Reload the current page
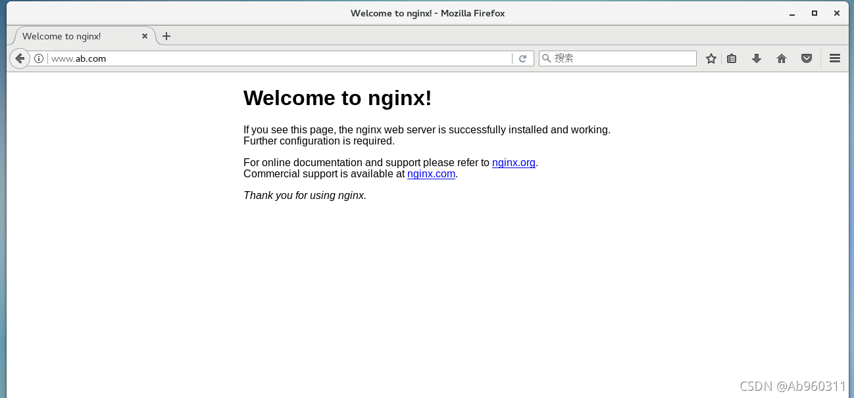 click(523, 58)
